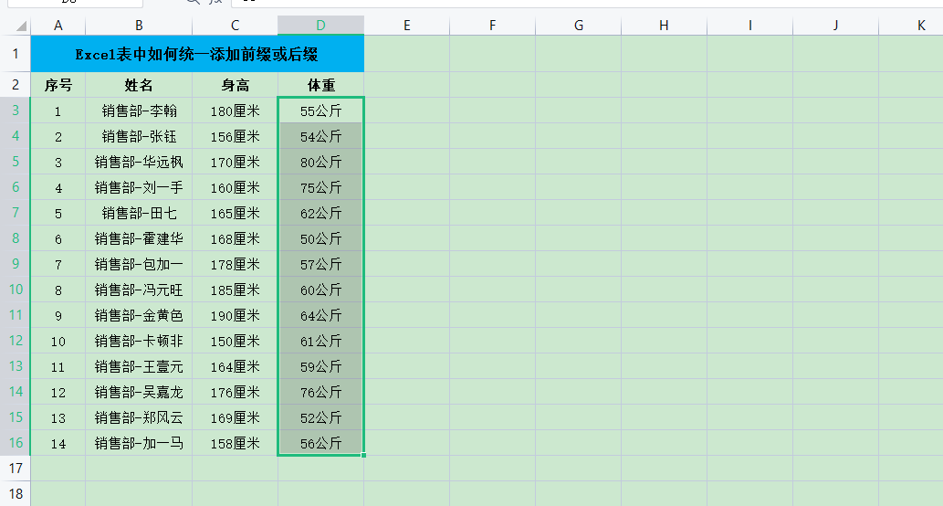Click the 185厘米 height cell
This screenshot has width=943, height=506.
pyautogui.click(x=236, y=290)
